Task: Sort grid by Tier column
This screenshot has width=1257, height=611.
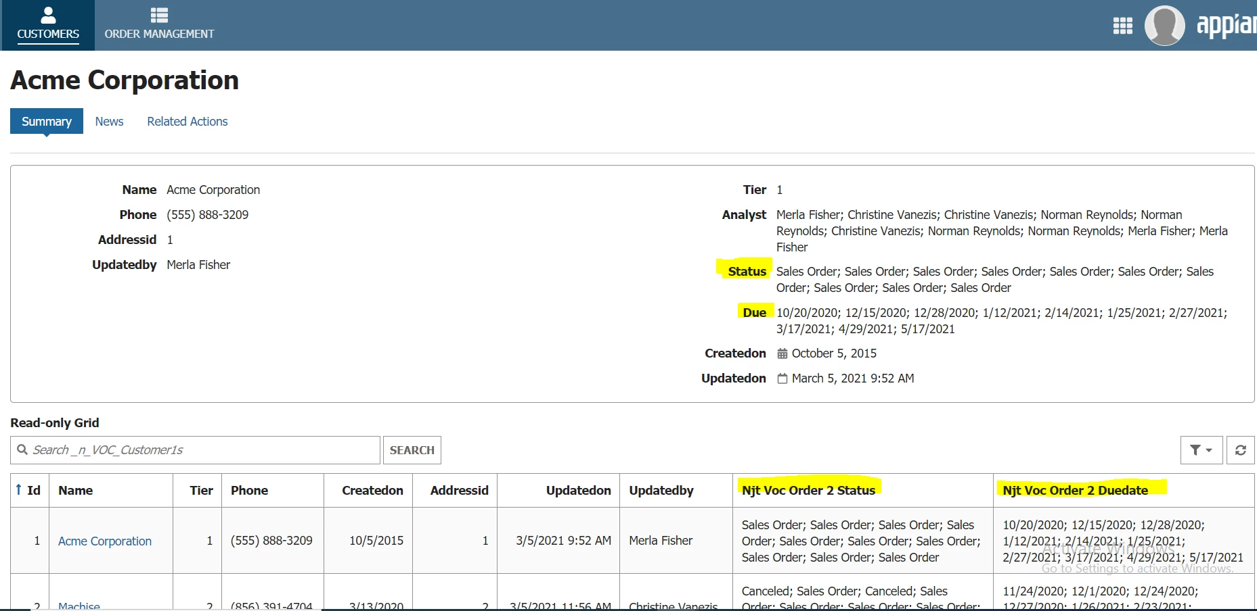Action: [201, 490]
